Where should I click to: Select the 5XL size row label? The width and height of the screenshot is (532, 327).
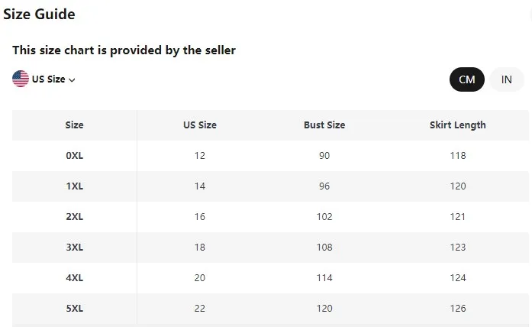pyautogui.click(x=74, y=309)
